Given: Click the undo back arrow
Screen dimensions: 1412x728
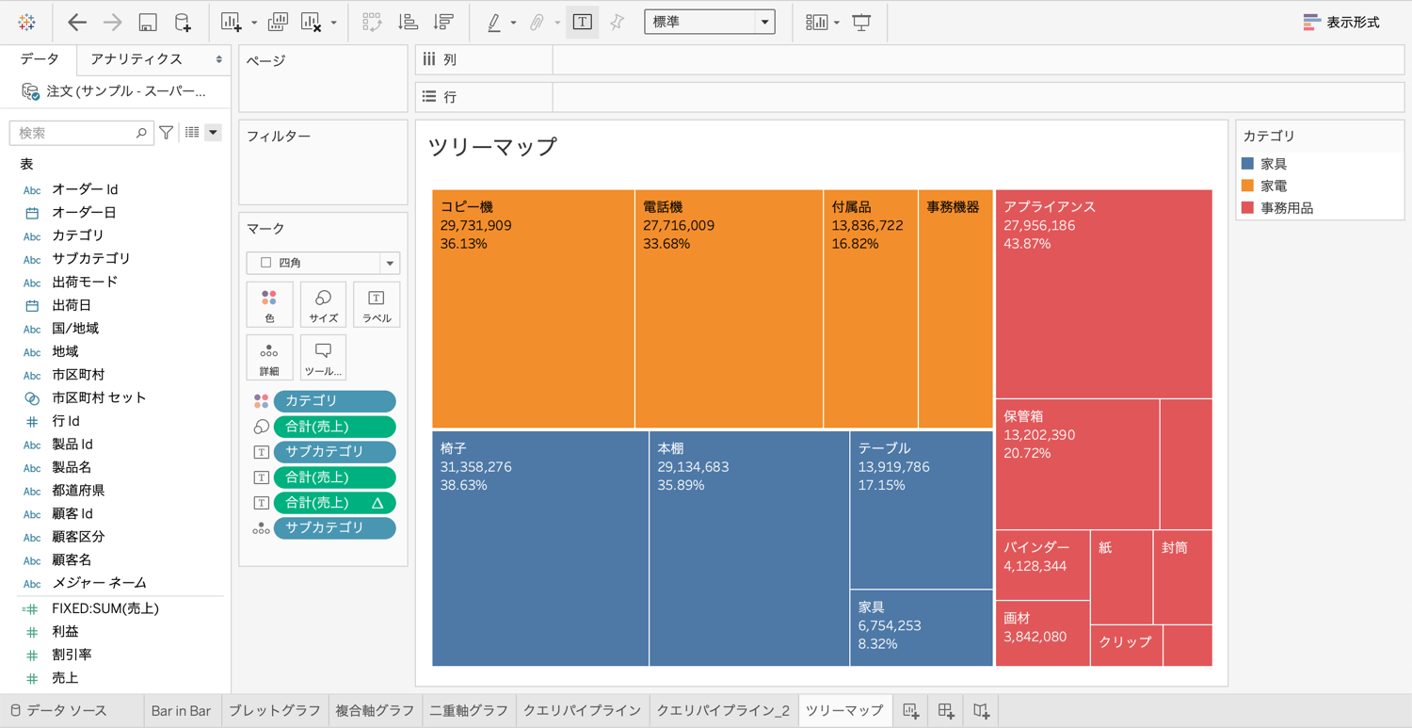Looking at the screenshot, I should (x=77, y=22).
